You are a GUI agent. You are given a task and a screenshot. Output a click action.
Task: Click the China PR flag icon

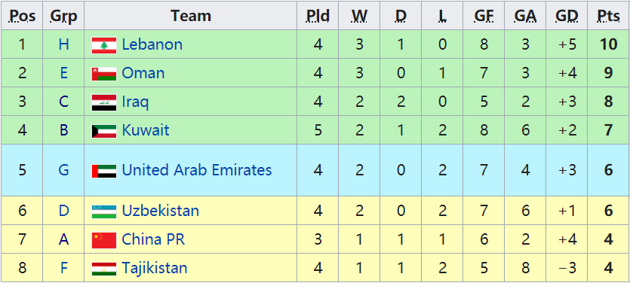(104, 240)
